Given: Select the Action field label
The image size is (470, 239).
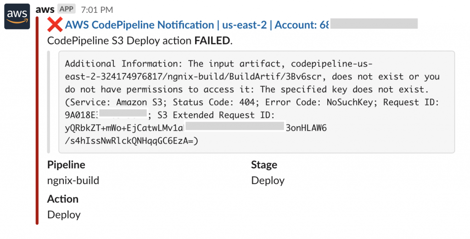Looking at the screenshot, I should [x=63, y=199].
